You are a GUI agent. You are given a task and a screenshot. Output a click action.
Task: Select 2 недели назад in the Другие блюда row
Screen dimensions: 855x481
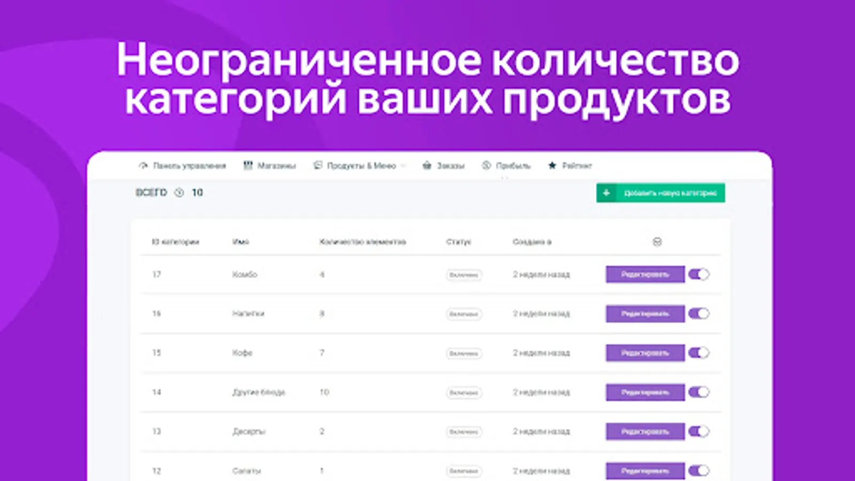(x=541, y=392)
